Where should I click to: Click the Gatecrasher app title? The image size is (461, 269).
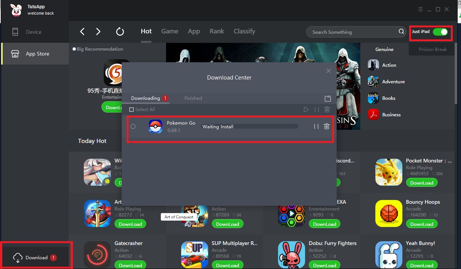128,243
